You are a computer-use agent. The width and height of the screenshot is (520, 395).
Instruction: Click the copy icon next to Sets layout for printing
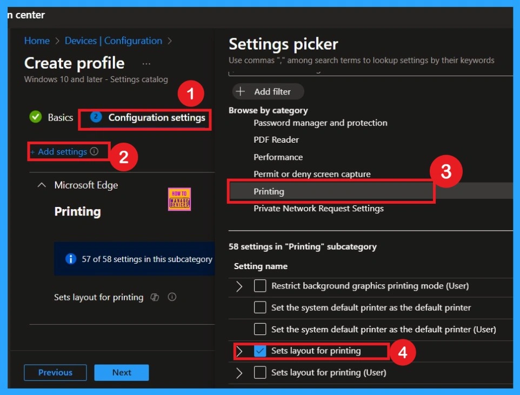(x=155, y=297)
